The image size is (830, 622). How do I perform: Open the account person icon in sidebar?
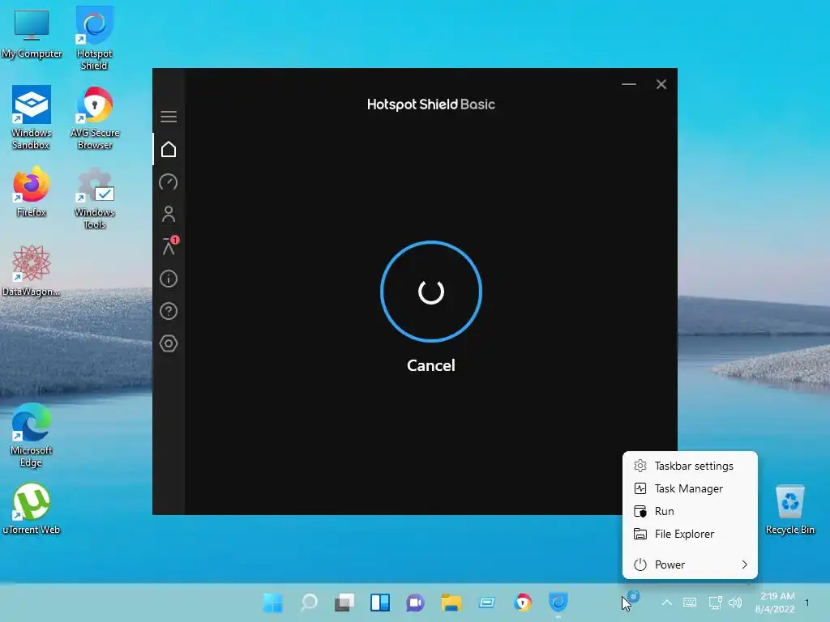pyautogui.click(x=169, y=214)
